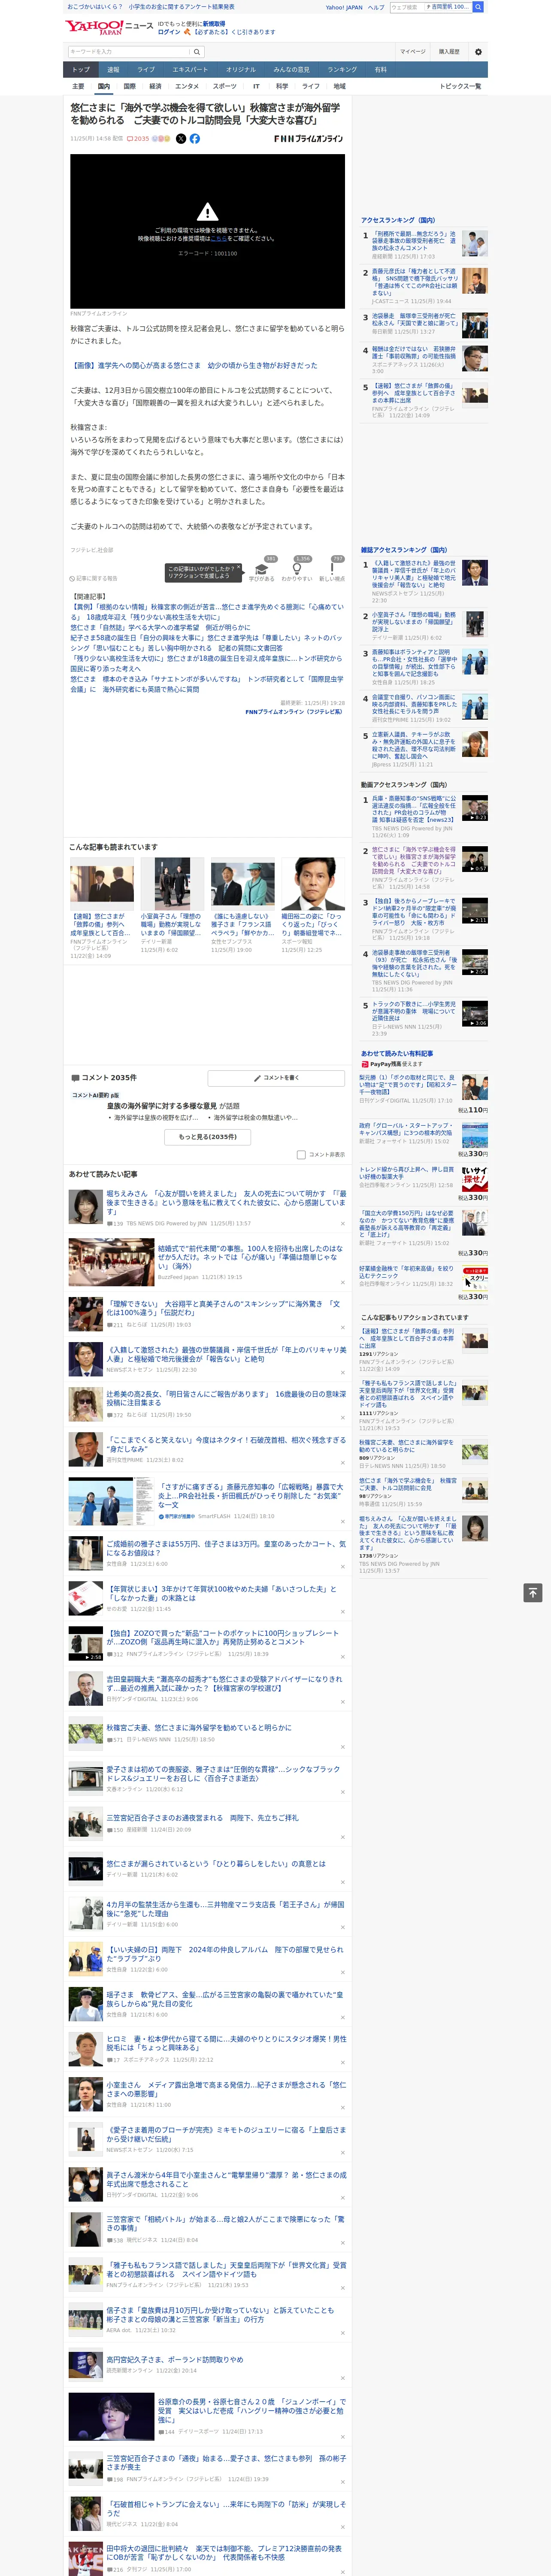Open the 三笠宮妃百合子さまのお通夜営まれる article
The image size is (551, 2576).
click(x=202, y=1818)
